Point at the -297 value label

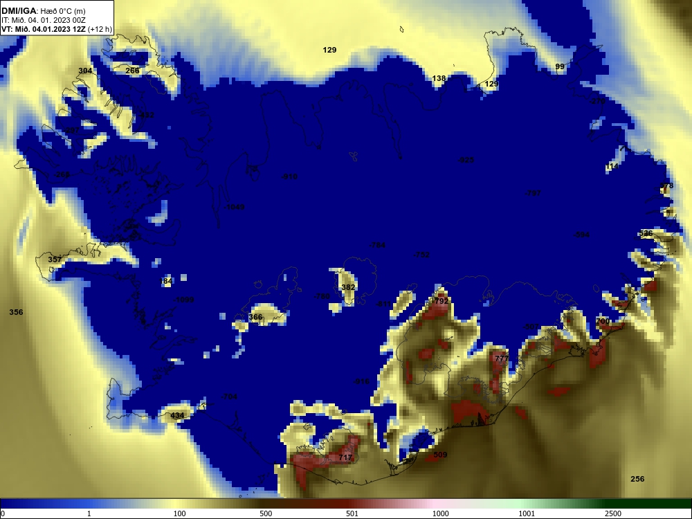point(71,131)
